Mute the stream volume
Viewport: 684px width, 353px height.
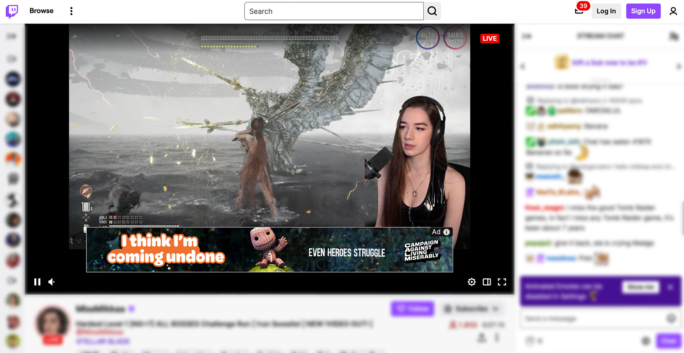click(52, 282)
